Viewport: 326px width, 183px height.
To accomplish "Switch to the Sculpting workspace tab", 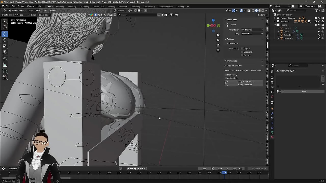I will pos(72,7).
